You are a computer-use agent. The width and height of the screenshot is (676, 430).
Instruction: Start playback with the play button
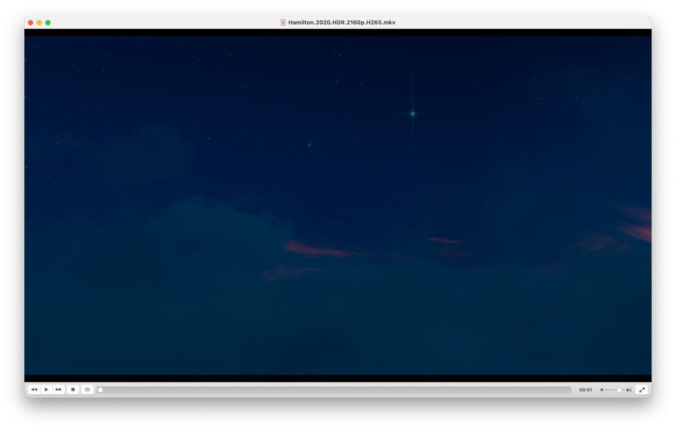46,389
